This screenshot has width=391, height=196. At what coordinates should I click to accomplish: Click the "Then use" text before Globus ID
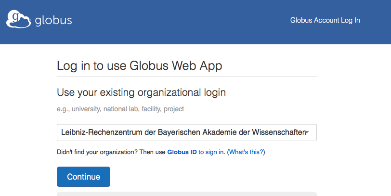pos(153,152)
